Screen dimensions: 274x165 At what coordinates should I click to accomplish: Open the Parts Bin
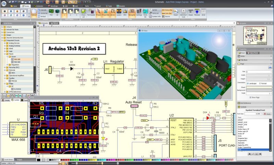pos(145,13)
